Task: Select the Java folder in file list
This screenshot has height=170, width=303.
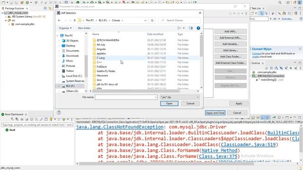Action: tap(99, 80)
